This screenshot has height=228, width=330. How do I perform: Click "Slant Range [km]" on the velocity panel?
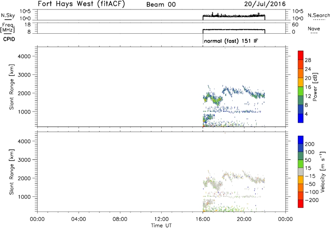12,172
